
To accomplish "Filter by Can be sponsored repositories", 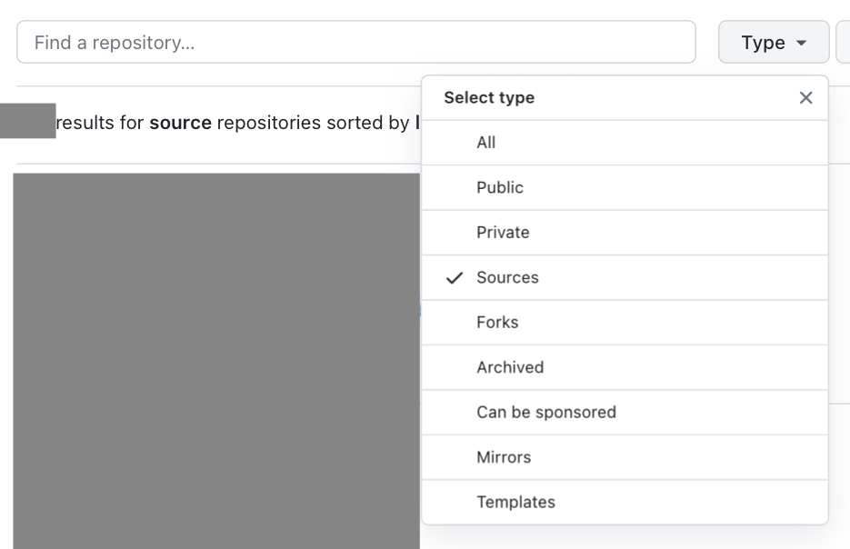I will point(546,412).
